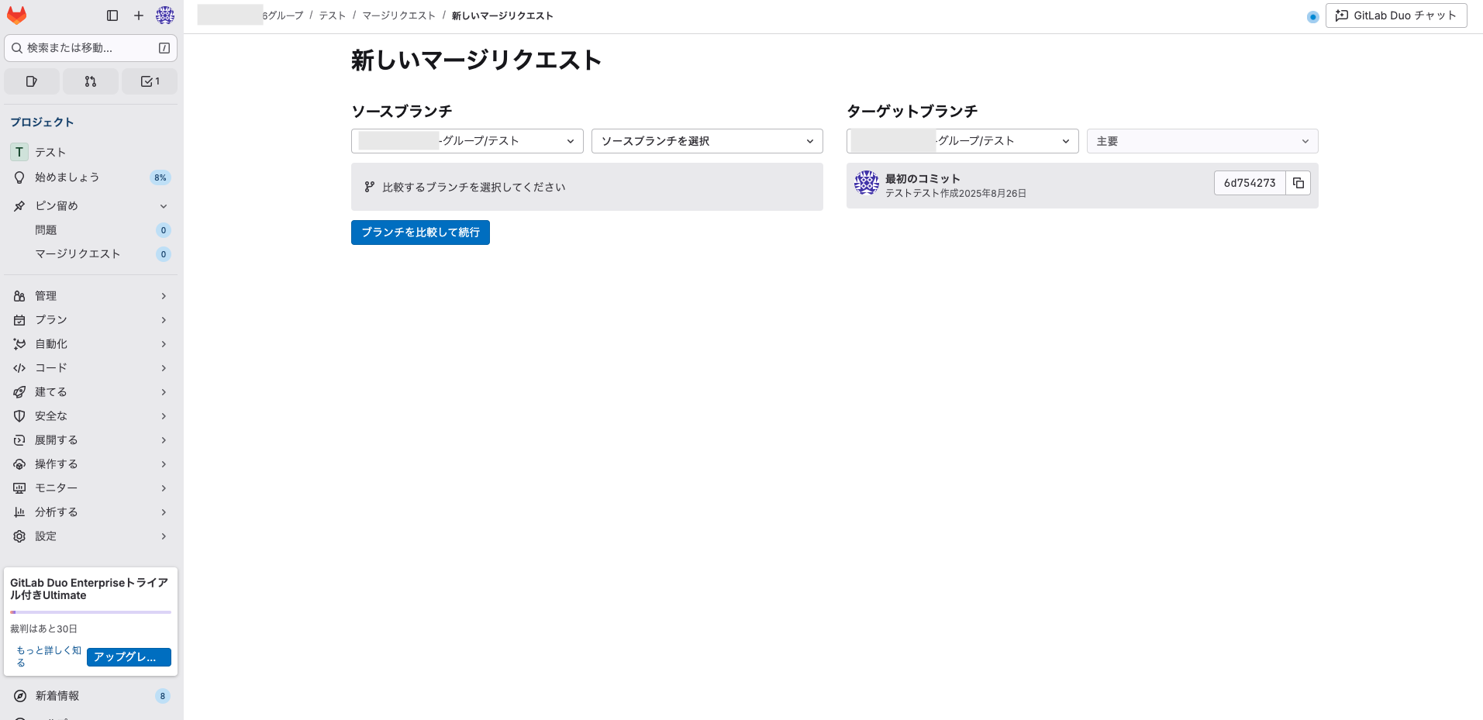Screen dimensions: 1483x720
Task: Open the GitLab Duo チャット button
Action: click(1396, 16)
